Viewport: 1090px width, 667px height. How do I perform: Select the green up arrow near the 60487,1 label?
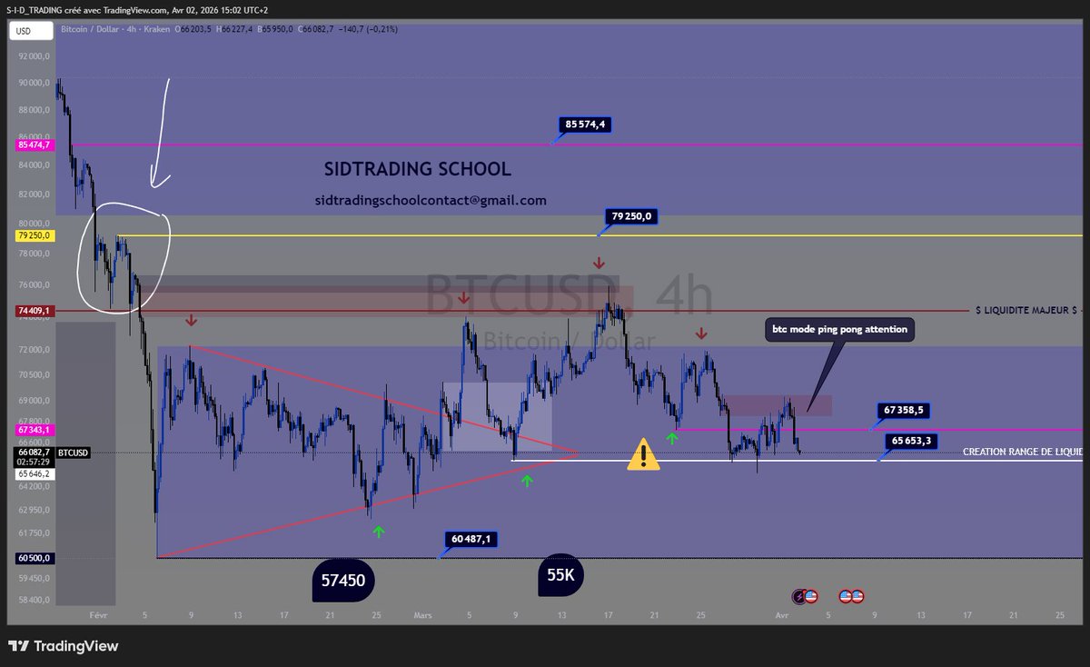378,532
